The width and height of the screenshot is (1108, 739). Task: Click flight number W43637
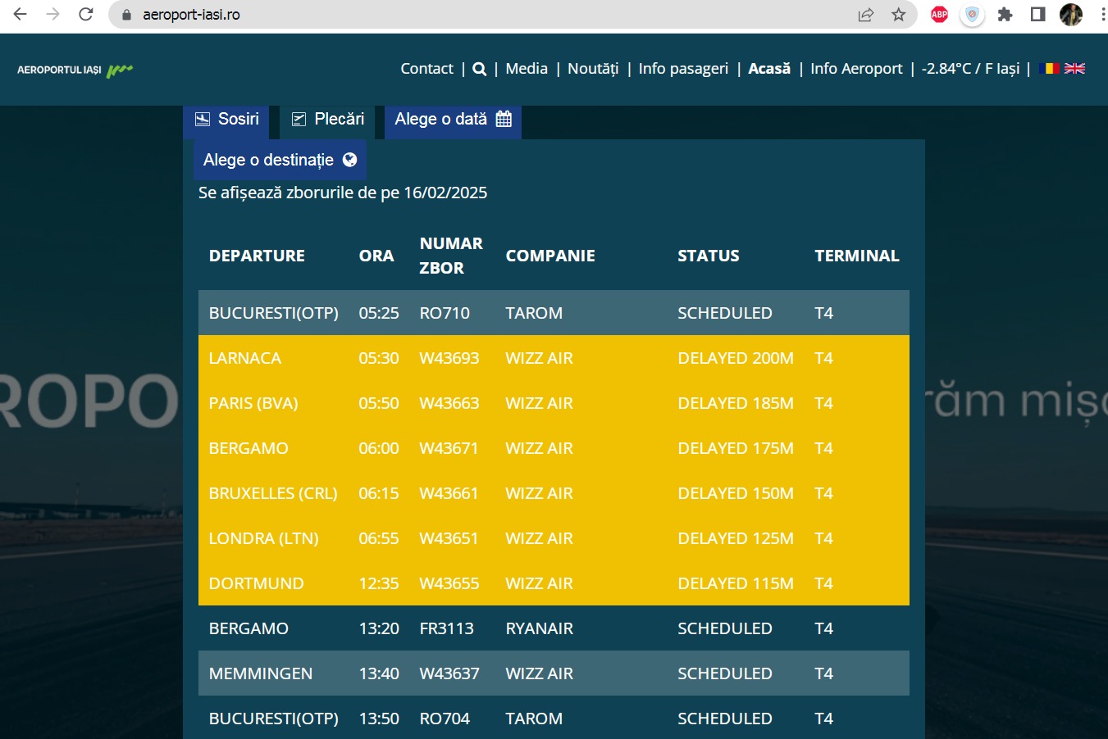pos(449,673)
